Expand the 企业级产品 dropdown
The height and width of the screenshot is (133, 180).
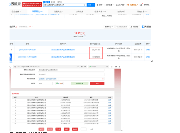(120, 5)
